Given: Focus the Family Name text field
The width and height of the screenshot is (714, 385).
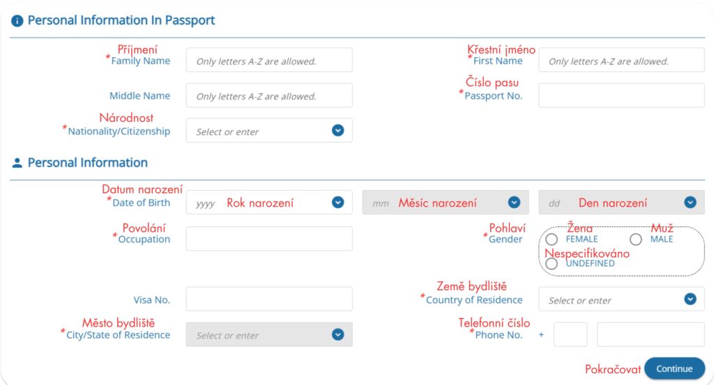Looking at the screenshot, I should tap(269, 61).
